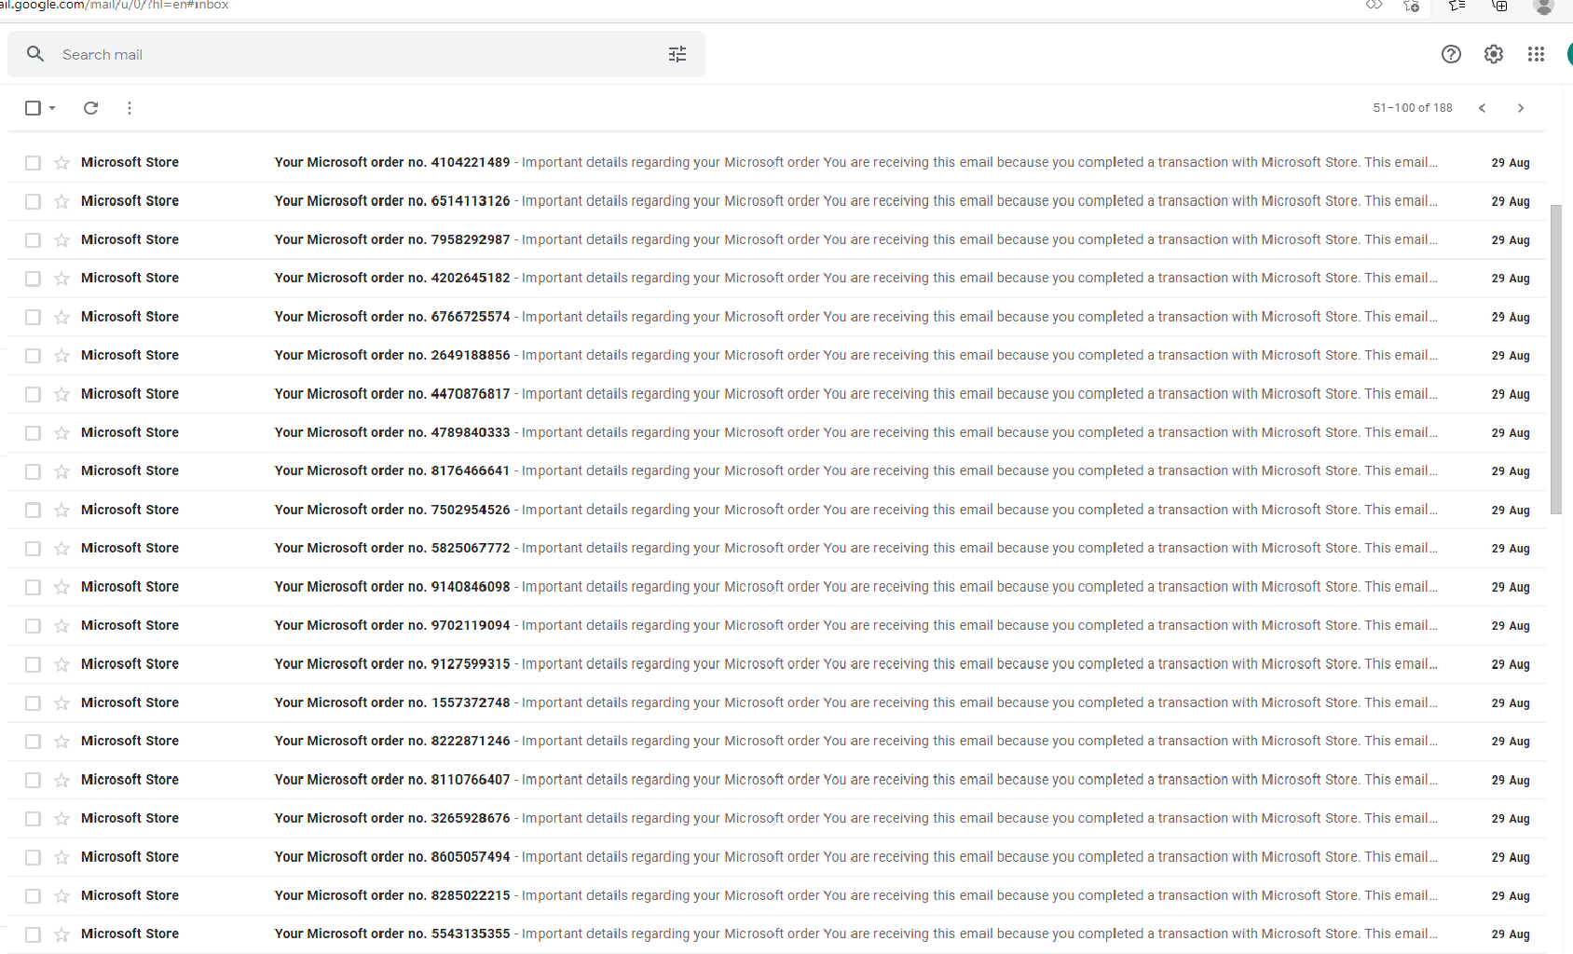Image resolution: width=1573 pixels, height=954 pixels.
Task: Open the Settings gear icon
Action: 1494,54
